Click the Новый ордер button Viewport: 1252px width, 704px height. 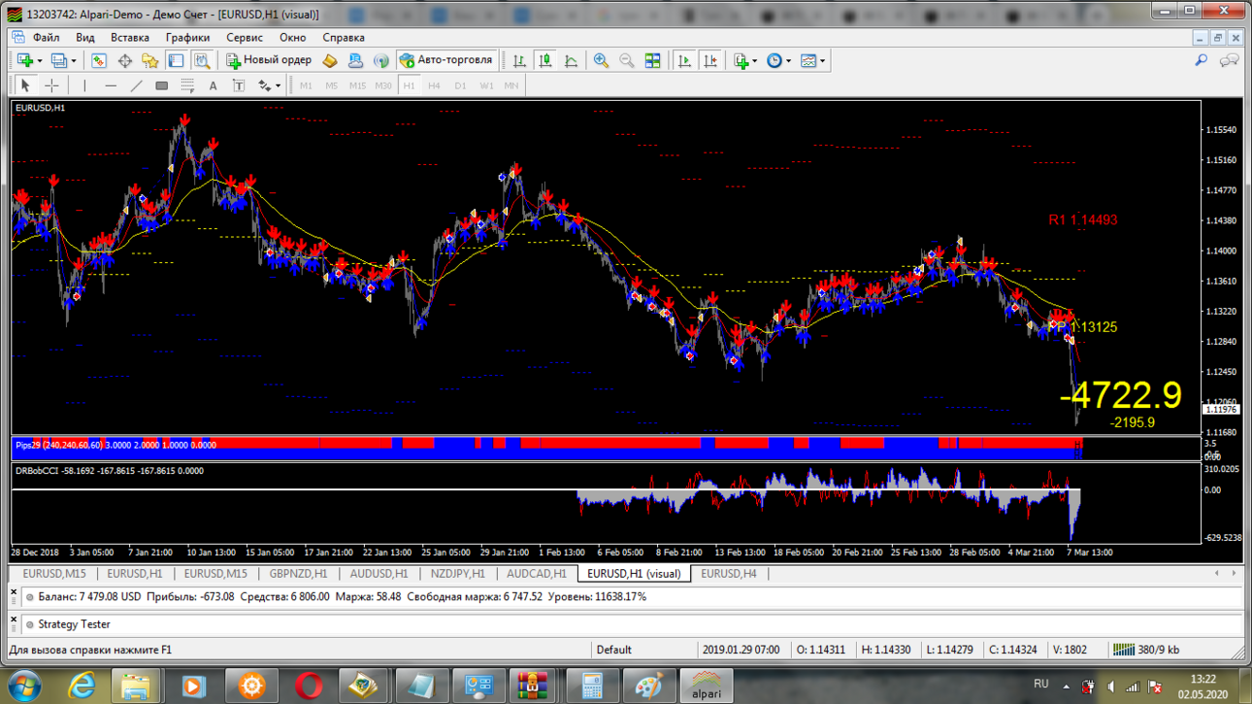point(269,60)
